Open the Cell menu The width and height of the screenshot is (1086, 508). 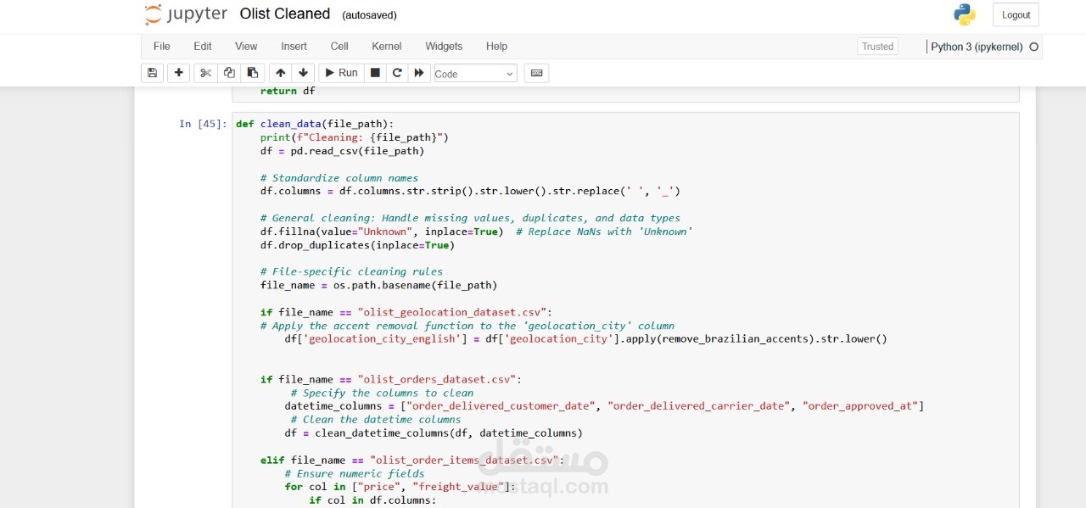coord(339,47)
